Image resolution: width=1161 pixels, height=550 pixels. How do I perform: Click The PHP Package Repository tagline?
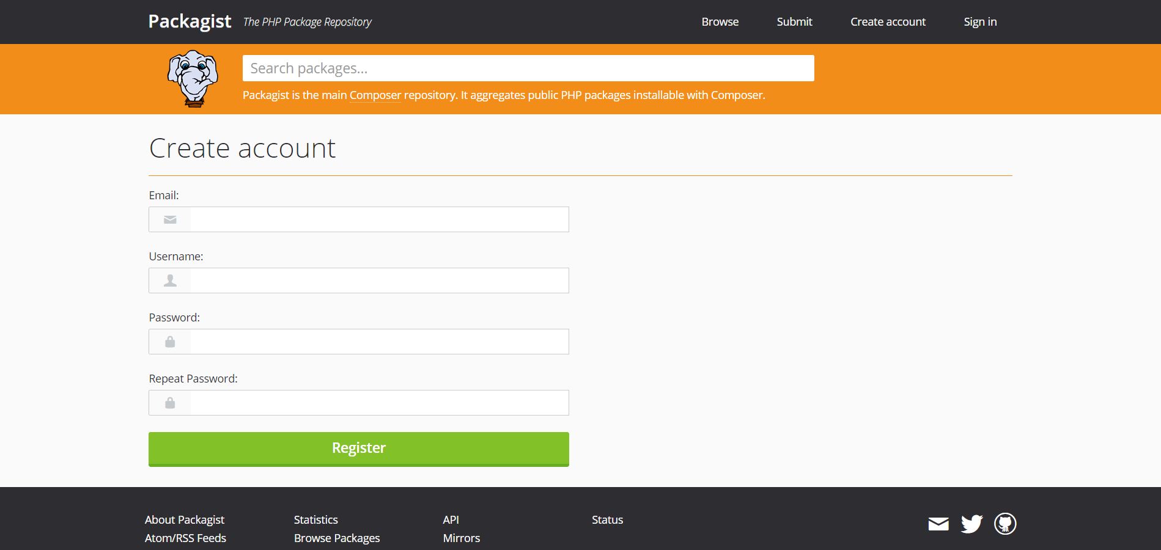click(x=307, y=22)
